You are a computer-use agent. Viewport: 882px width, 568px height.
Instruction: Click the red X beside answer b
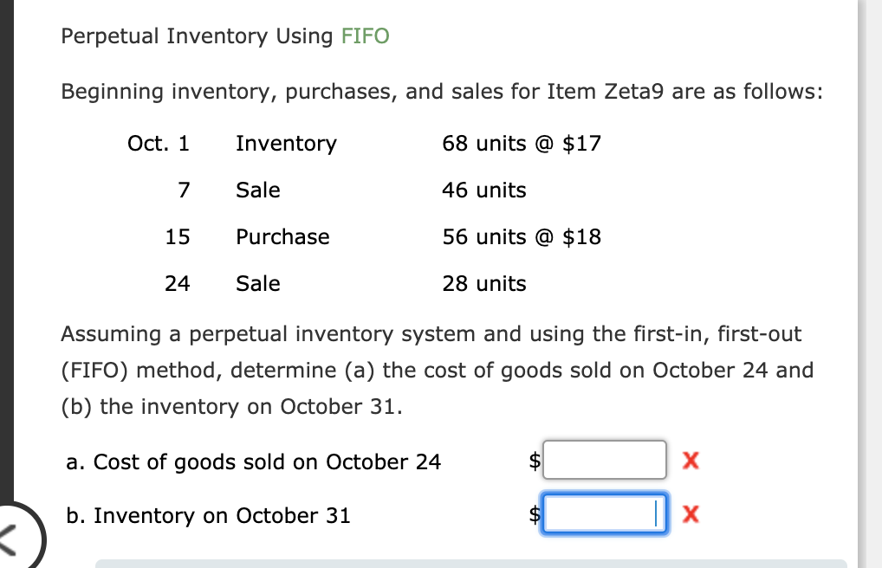691,514
